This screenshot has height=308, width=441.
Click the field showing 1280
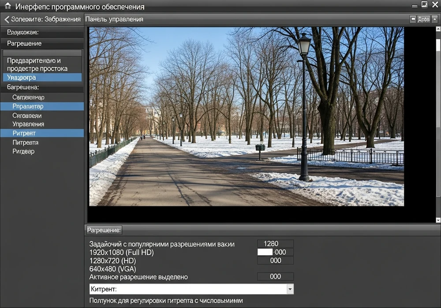coord(275,244)
